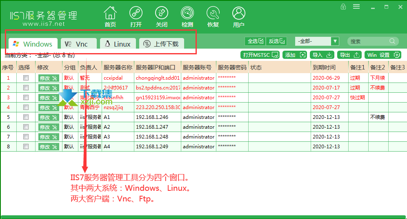The width and height of the screenshot is (407, 219).
Task: Expand the -全部- group dropdown
Action: [x=335, y=41]
